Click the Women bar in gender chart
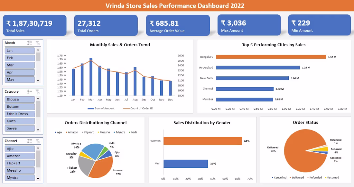This screenshot has width=354, height=187. (203, 141)
